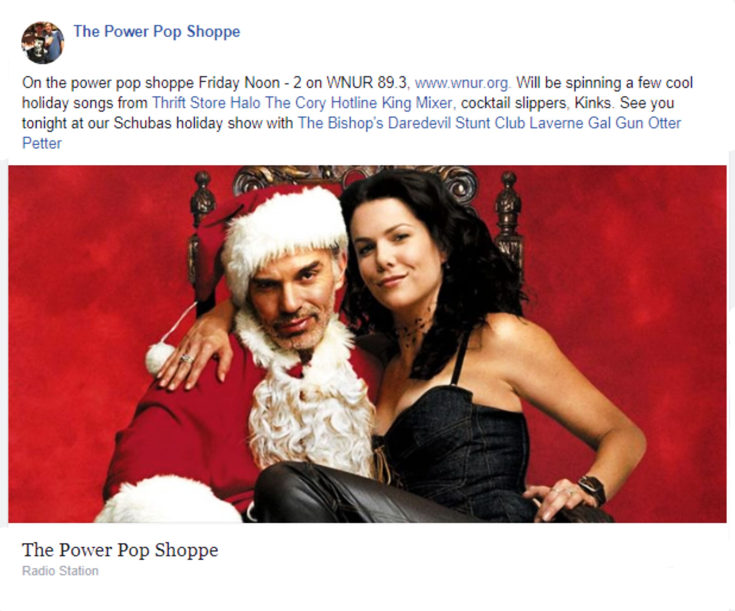Click the ring on the hand on Santa's shoulder
Viewport: 735px width, 611px height.
187,359
